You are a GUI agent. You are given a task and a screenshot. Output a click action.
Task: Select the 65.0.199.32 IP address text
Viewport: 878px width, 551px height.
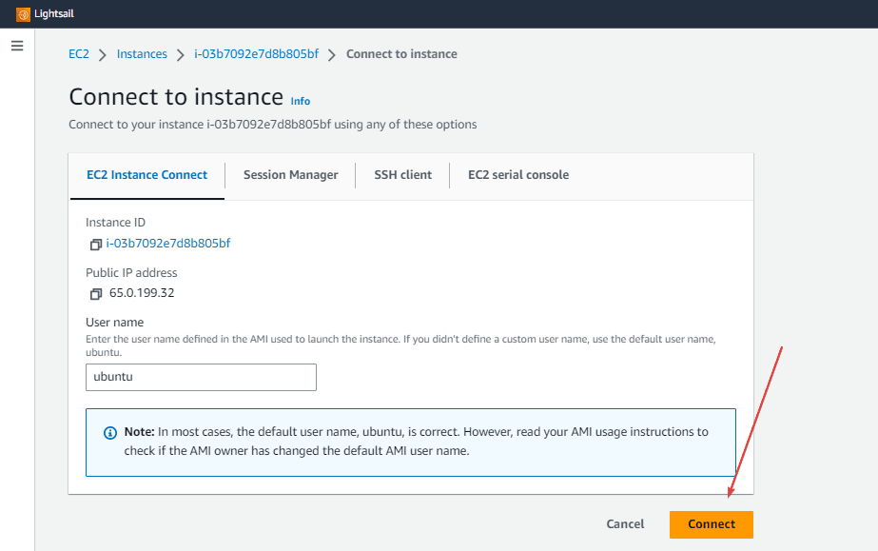pyautogui.click(x=142, y=293)
